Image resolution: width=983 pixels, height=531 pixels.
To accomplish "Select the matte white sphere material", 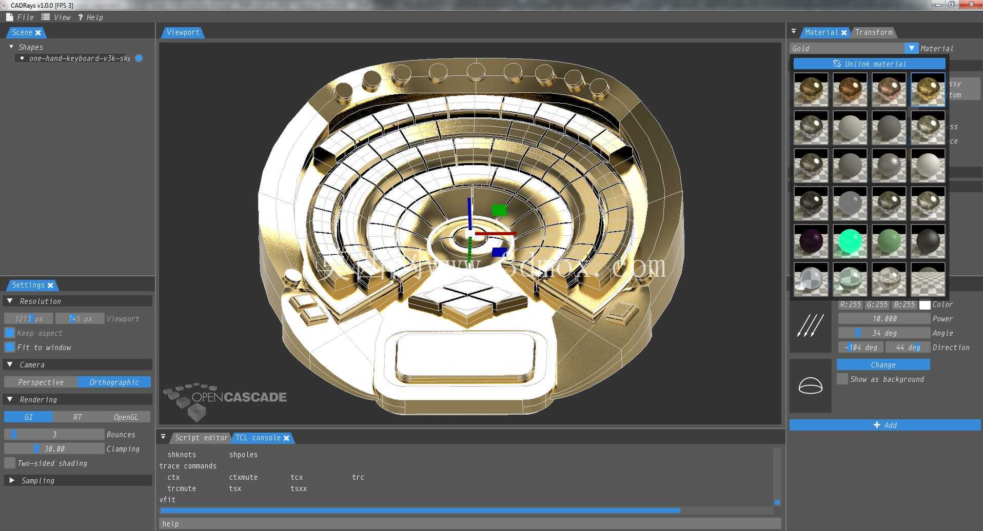I will 928,166.
